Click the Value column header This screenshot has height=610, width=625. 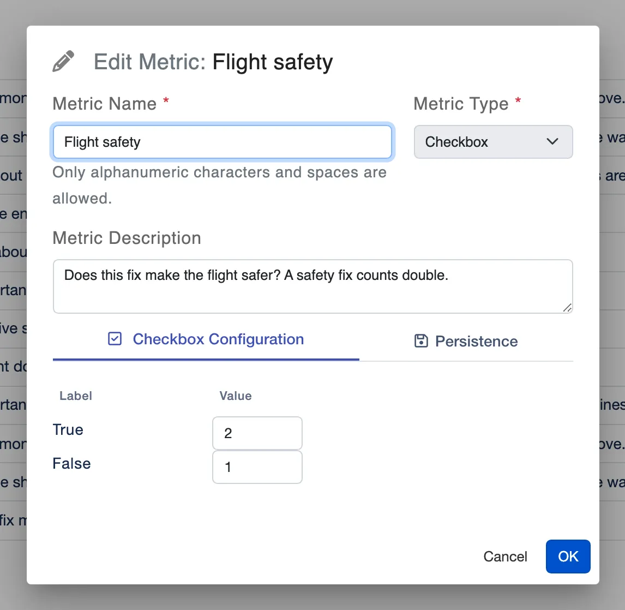[236, 396]
